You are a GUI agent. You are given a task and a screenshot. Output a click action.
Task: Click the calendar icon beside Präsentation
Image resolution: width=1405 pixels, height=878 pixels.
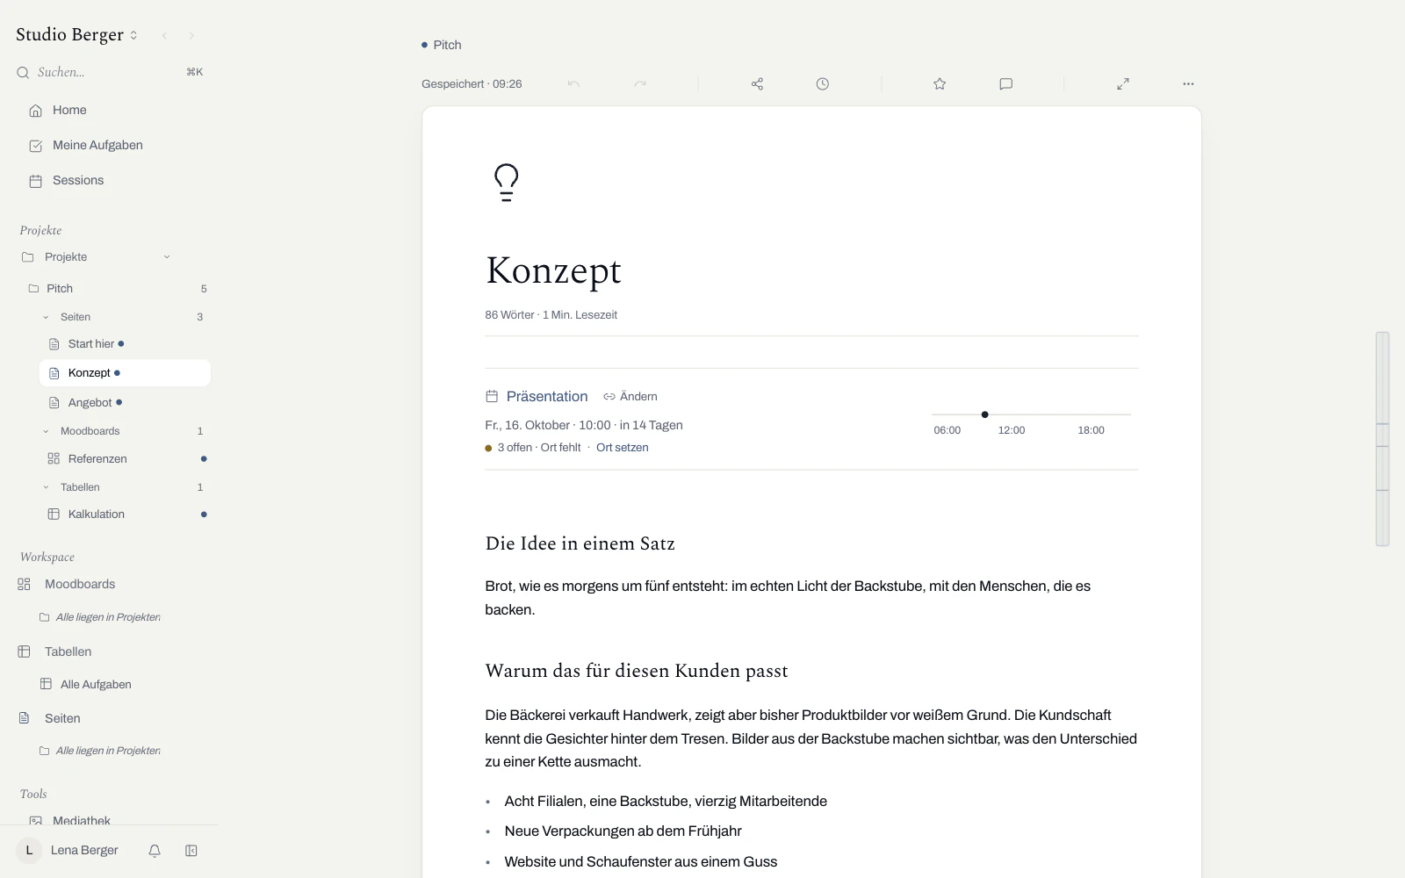492,397
